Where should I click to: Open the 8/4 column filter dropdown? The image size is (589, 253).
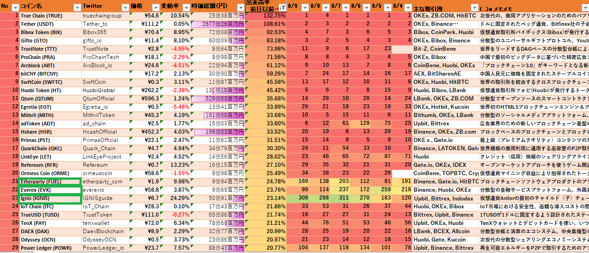pos(407,7)
